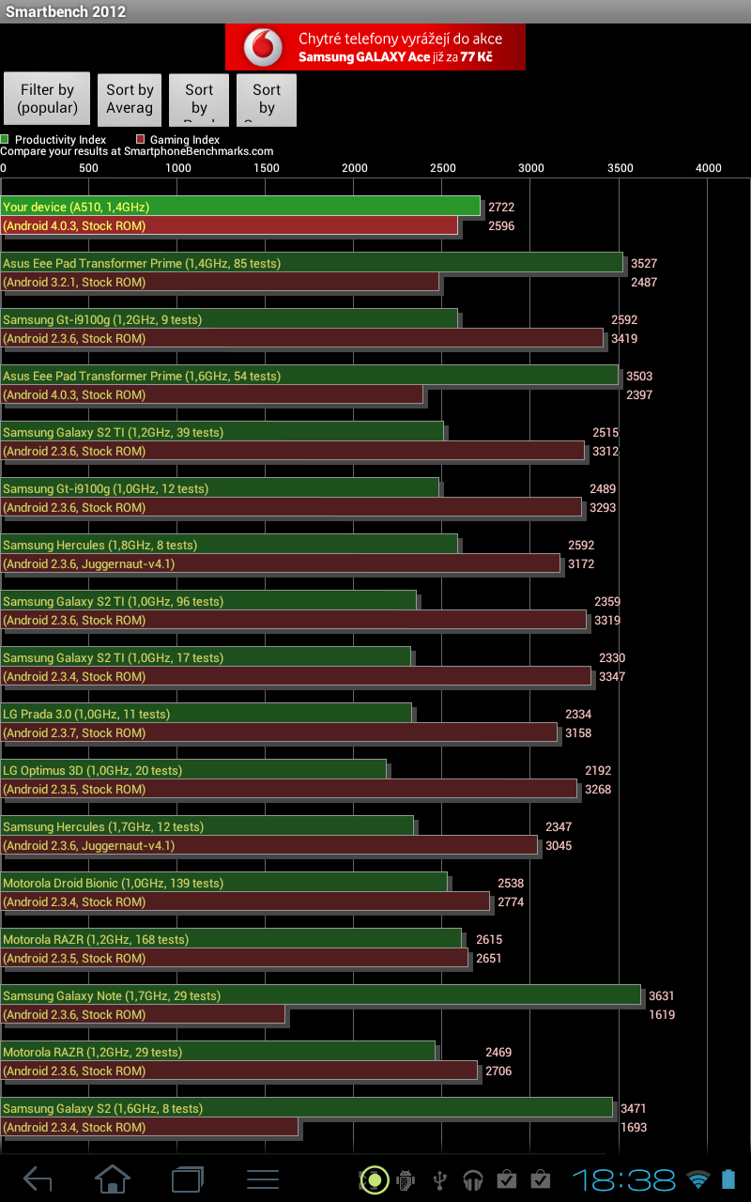Tap the Android USB debugging icon
The width and height of the screenshot is (751, 1202).
(x=406, y=1179)
